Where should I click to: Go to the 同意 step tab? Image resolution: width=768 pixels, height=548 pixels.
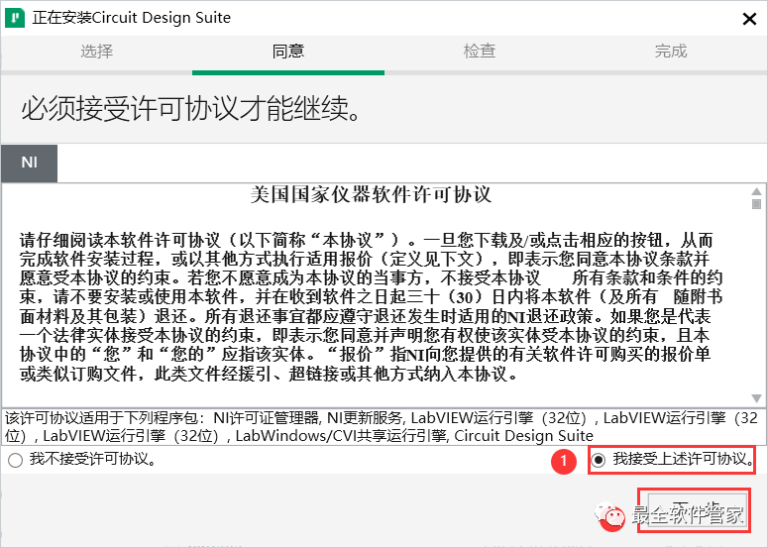click(x=288, y=51)
